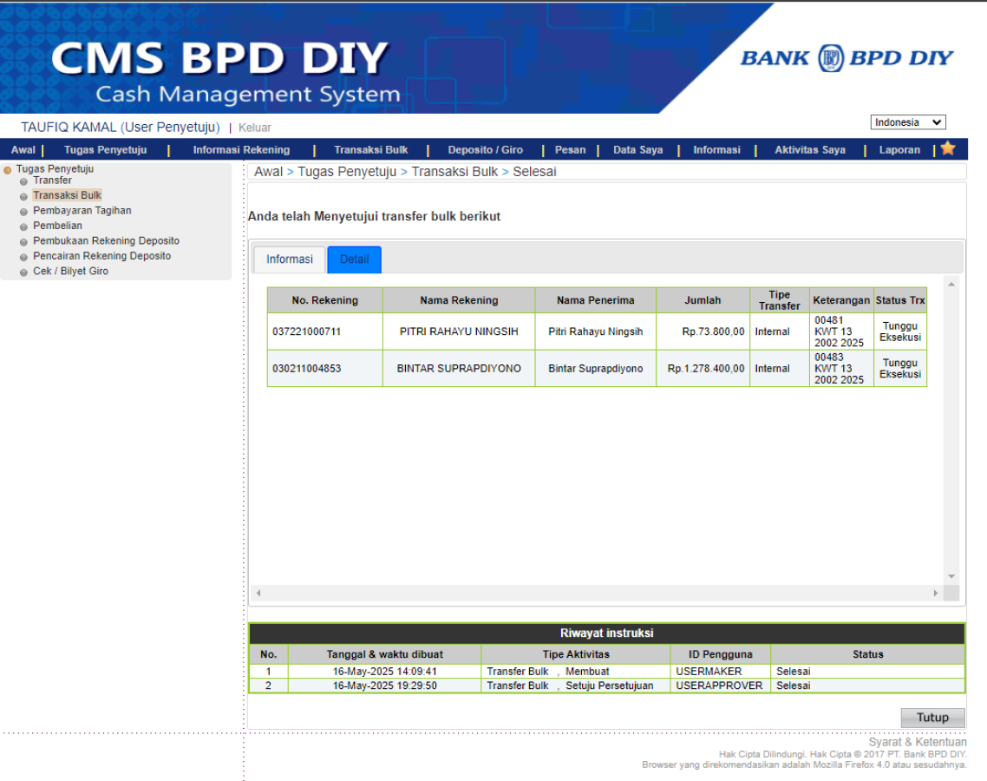Screen dimensions: 987x781
Task: Click the Tutup button
Action: pyautogui.click(x=932, y=718)
